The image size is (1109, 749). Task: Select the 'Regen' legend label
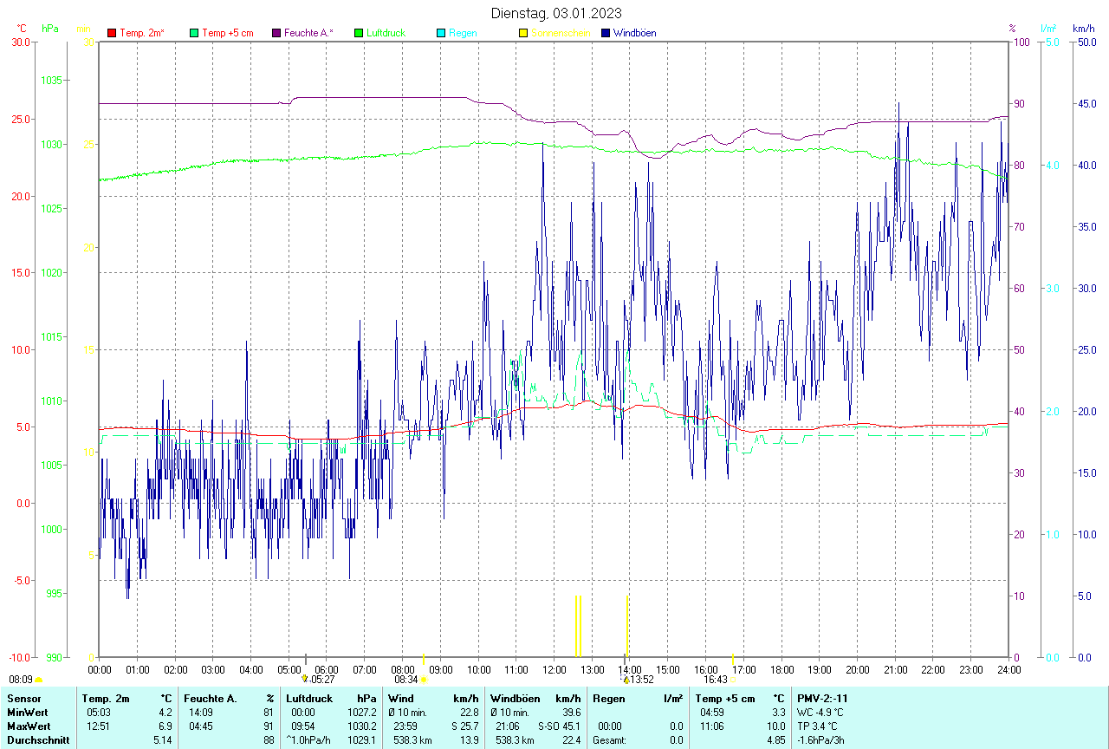point(463,33)
